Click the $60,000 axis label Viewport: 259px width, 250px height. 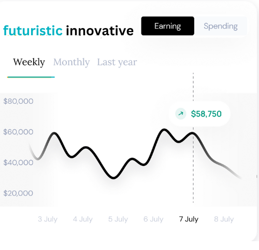(18, 132)
